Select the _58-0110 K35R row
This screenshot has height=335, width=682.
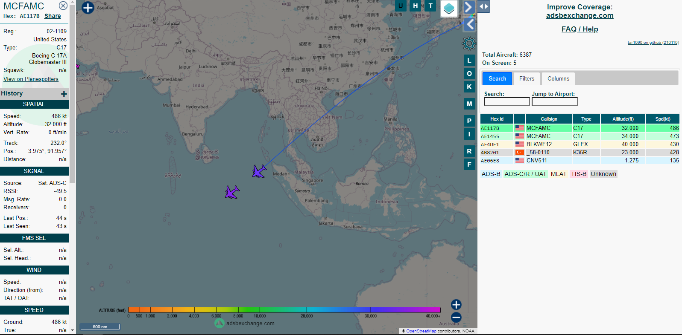click(580, 152)
